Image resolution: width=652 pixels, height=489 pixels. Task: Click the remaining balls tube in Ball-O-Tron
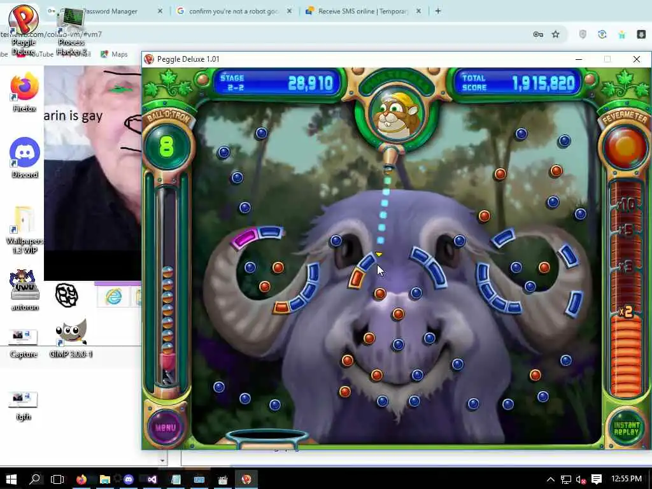pos(167,287)
